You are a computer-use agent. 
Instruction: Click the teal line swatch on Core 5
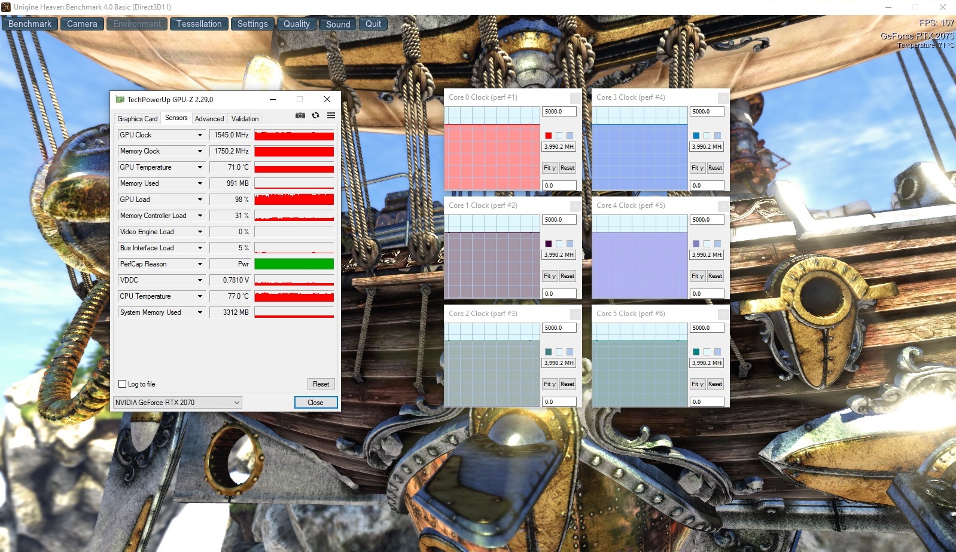(696, 352)
